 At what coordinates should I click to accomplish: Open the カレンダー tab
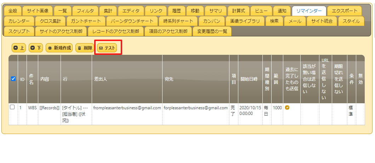point(19,21)
